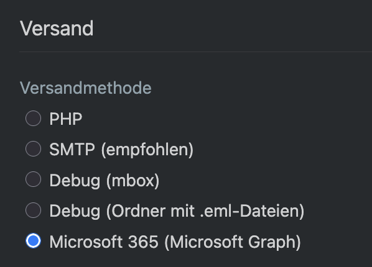Click the PHP label text
Image resolution: width=372 pixels, height=267 pixels.
coord(66,119)
